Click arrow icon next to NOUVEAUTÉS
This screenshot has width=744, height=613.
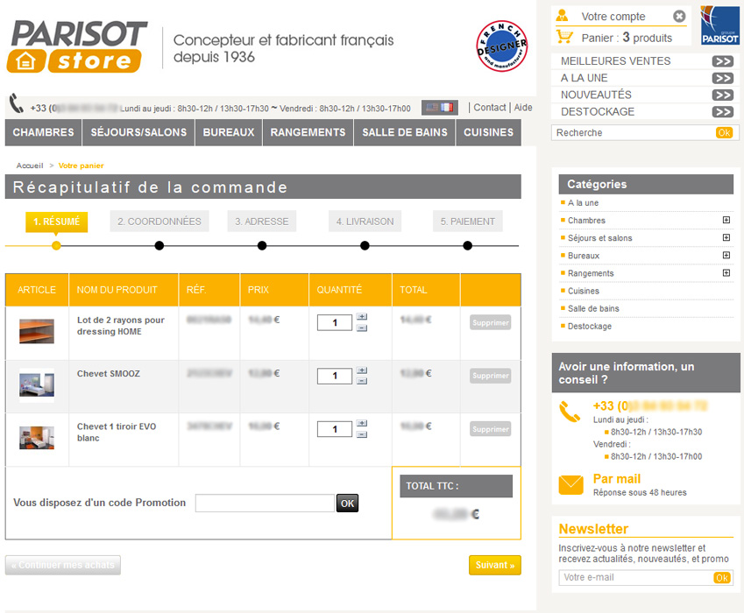723,95
